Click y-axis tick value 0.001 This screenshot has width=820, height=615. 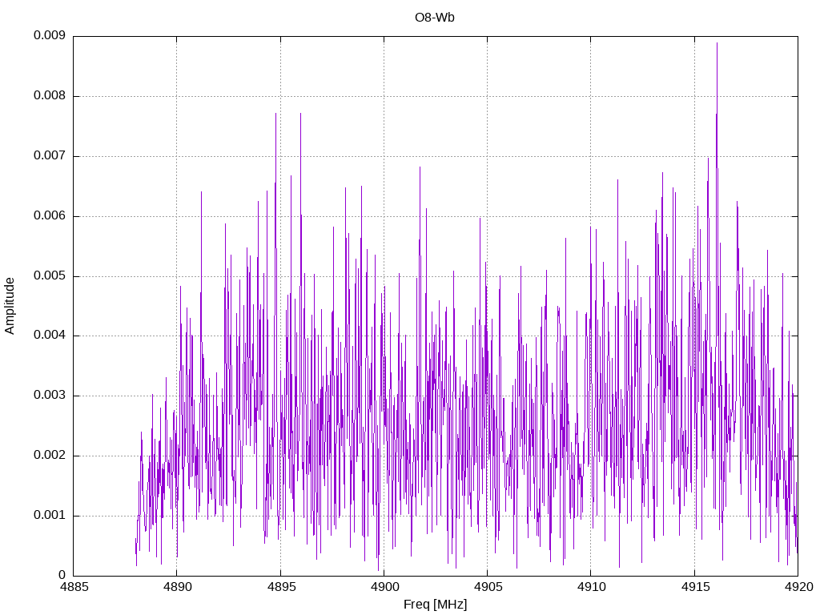coord(50,516)
